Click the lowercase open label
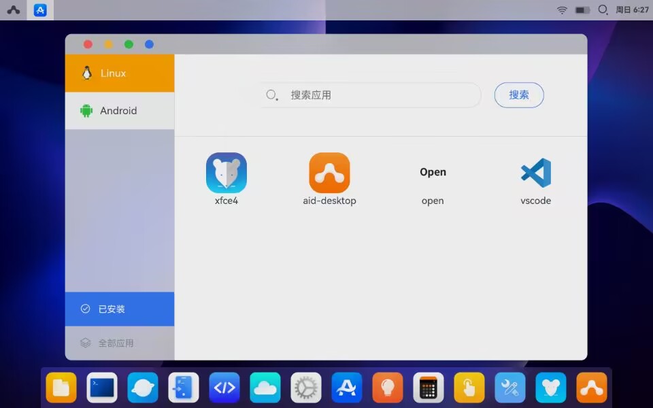The width and height of the screenshot is (653, 408). 433,201
